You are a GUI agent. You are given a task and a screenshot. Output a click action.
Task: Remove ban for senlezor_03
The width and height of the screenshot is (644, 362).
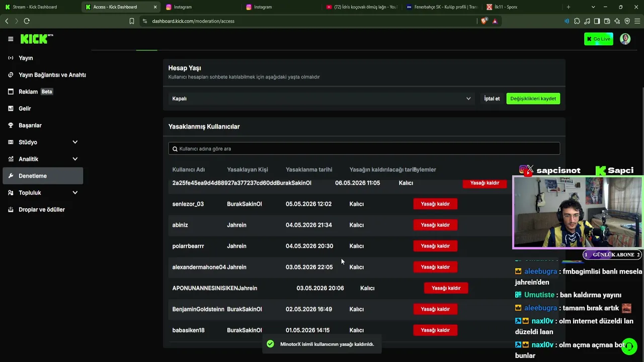coord(435,204)
